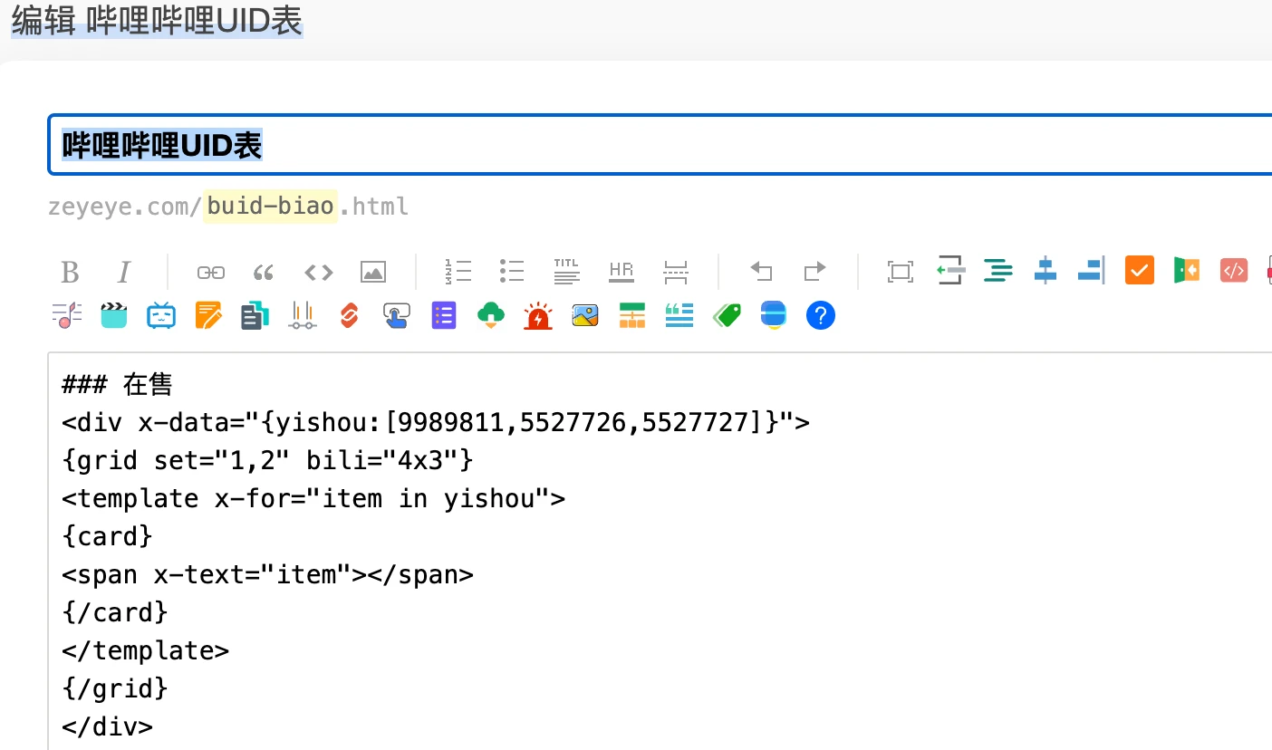Redo the last undone edit
The width and height of the screenshot is (1272, 750).
pos(815,272)
